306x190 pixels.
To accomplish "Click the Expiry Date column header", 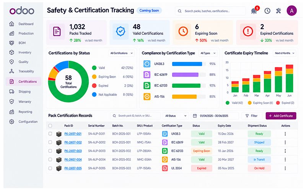I will tap(224, 126).
